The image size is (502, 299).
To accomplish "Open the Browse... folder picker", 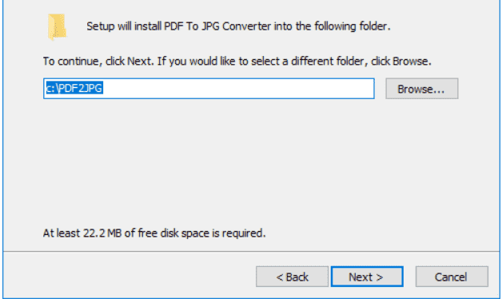I will (x=421, y=89).
